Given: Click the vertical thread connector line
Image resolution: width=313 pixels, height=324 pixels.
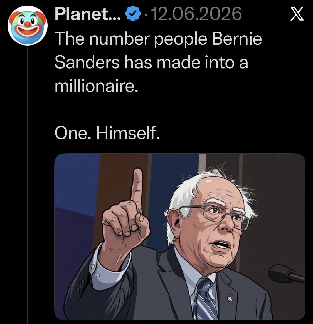Looking at the screenshot, I should [28, 185].
